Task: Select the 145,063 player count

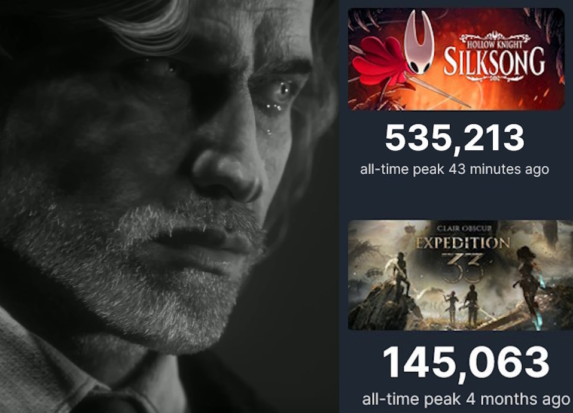Action: (465, 363)
